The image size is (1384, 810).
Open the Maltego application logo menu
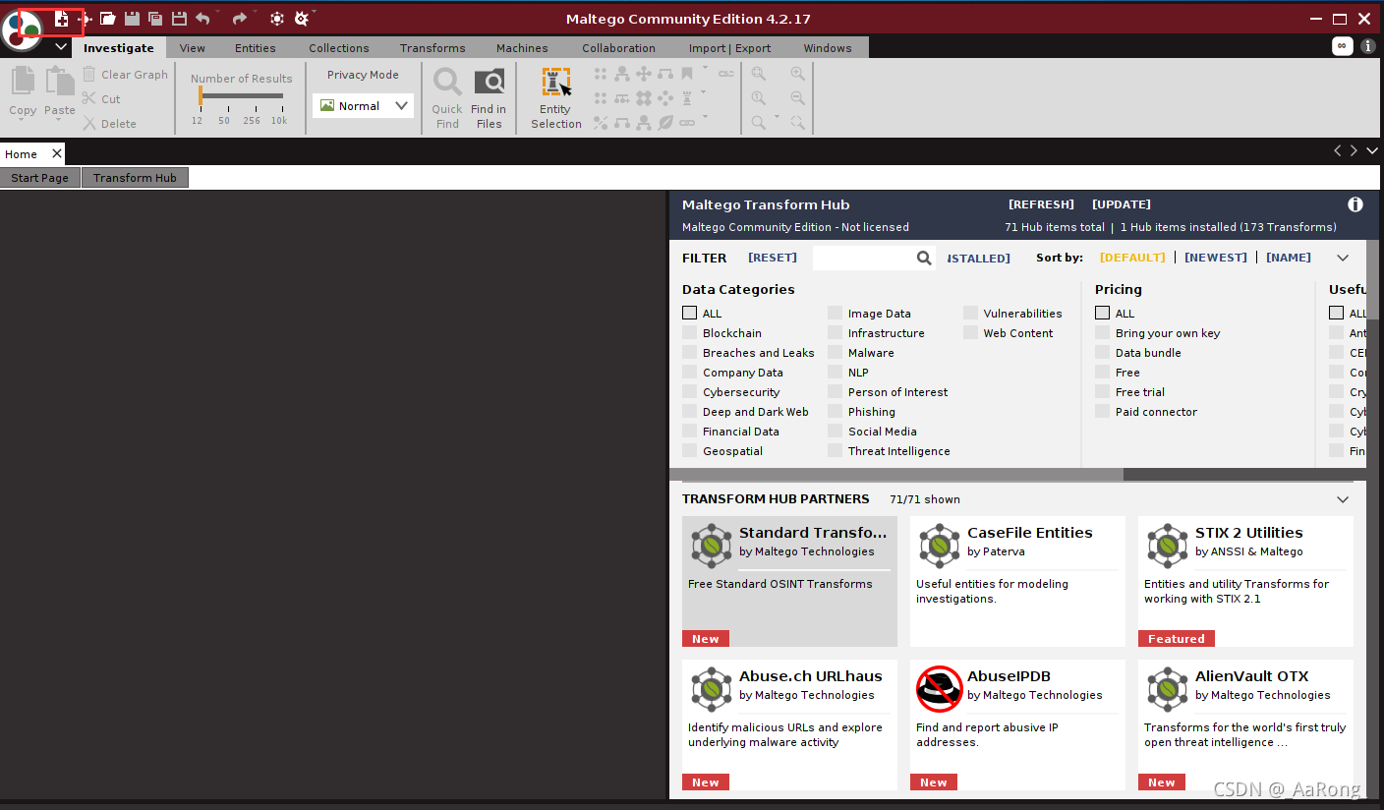[22, 29]
